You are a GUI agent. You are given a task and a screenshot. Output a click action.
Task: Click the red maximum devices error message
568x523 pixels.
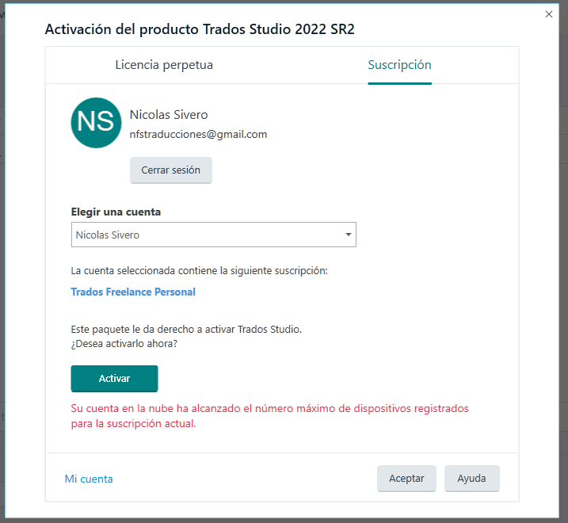(x=269, y=416)
